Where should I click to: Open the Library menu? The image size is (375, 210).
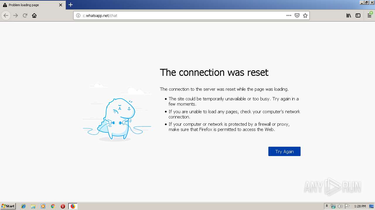(349, 15)
